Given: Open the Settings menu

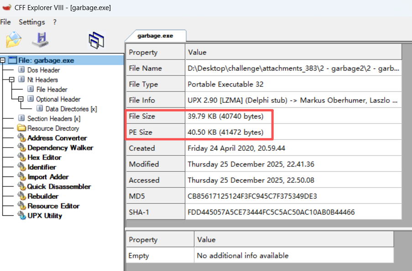Looking at the screenshot, I should pyautogui.click(x=32, y=22).
